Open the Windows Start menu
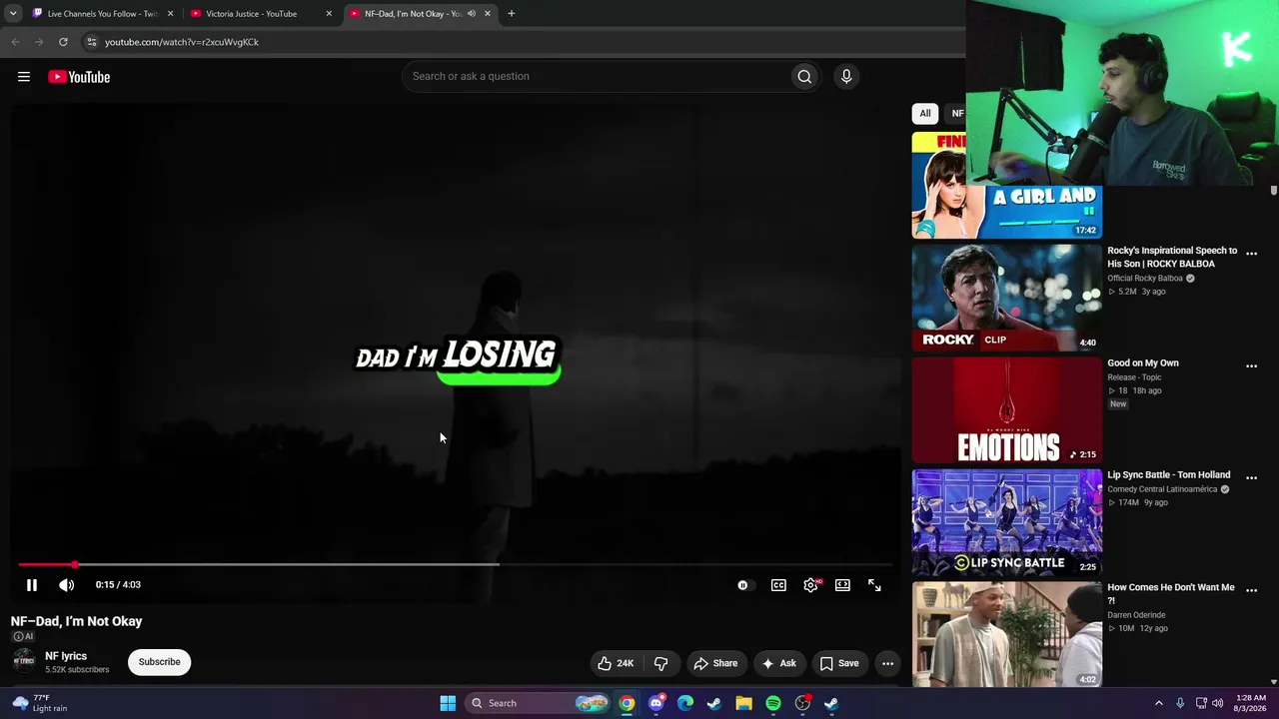Viewport: 1279px width, 719px height. tap(448, 703)
